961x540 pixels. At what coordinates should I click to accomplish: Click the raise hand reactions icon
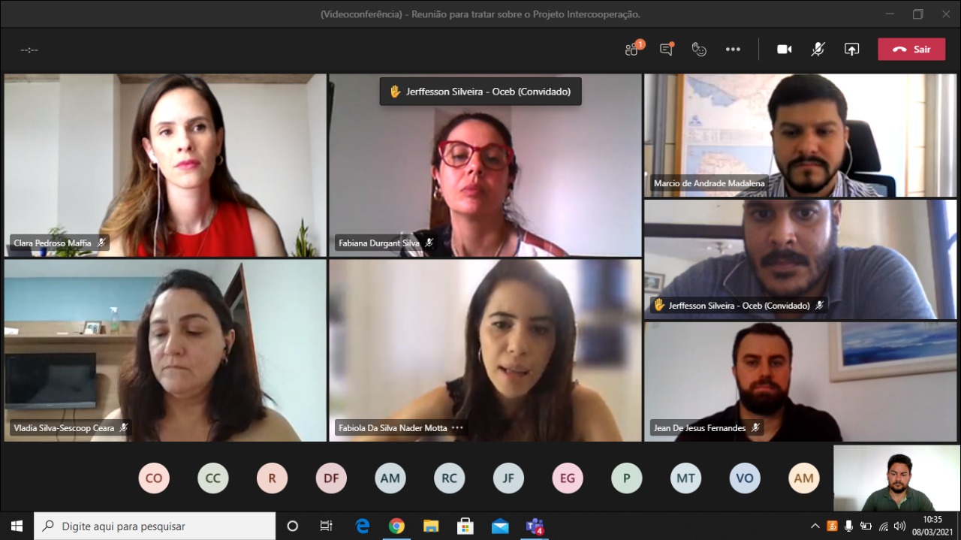699,50
